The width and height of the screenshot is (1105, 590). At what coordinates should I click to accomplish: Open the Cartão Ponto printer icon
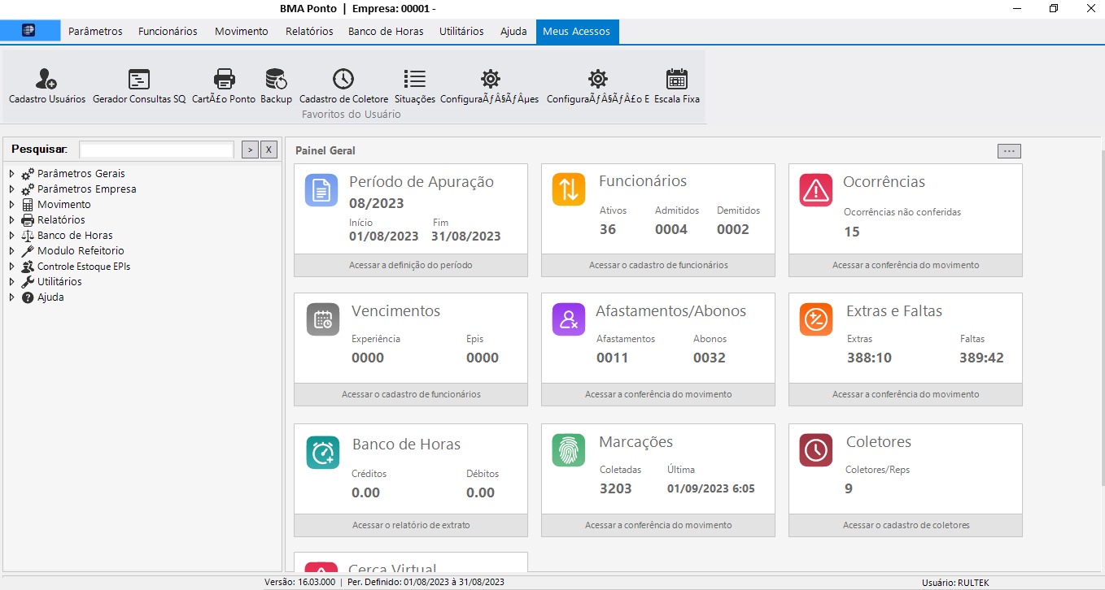pyautogui.click(x=224, y=79)
